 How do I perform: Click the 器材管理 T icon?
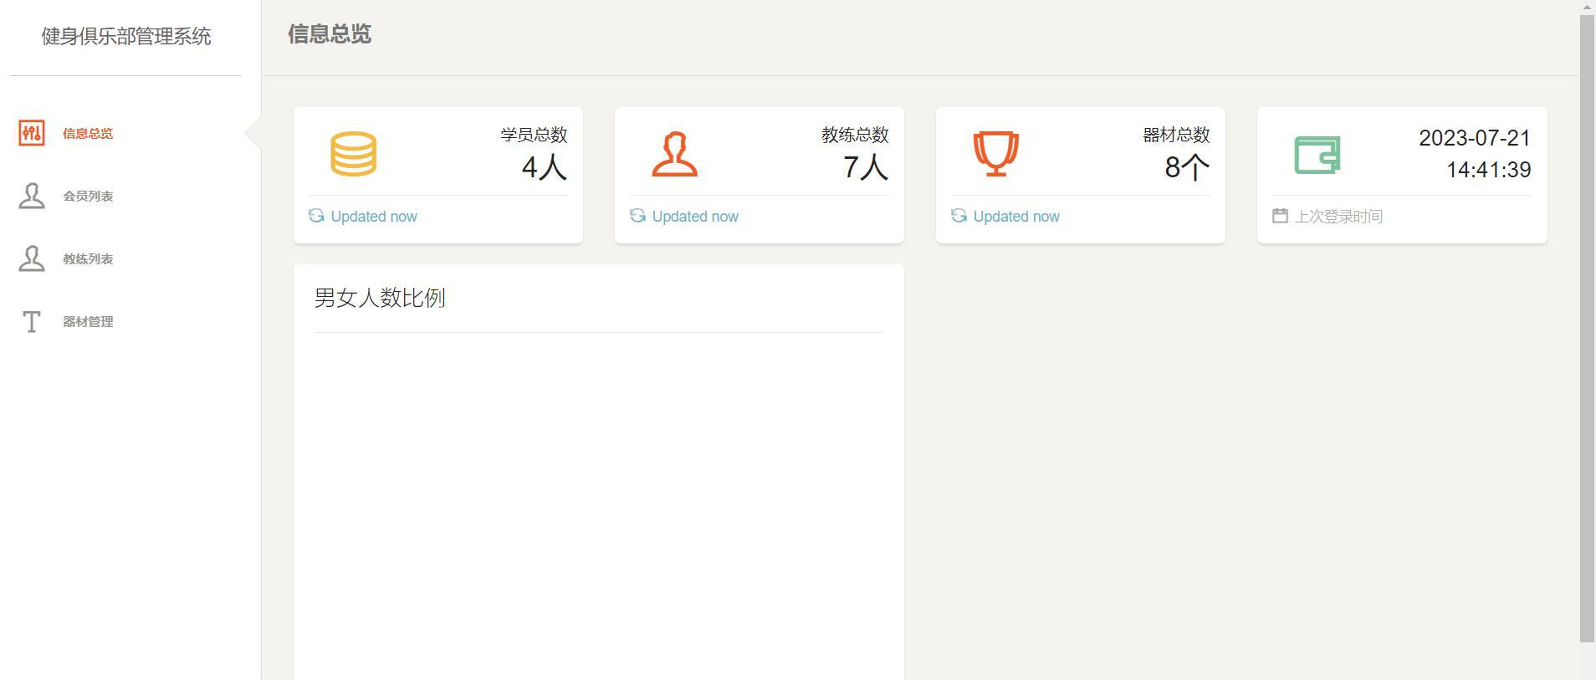pyautogui.click(x=32, y=321)
